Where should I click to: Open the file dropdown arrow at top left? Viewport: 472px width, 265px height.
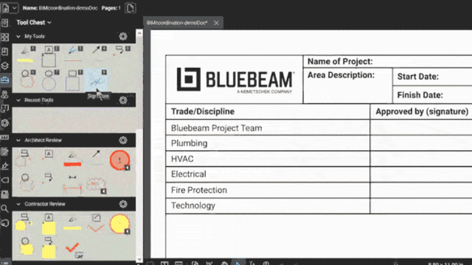tap(14, 8)
